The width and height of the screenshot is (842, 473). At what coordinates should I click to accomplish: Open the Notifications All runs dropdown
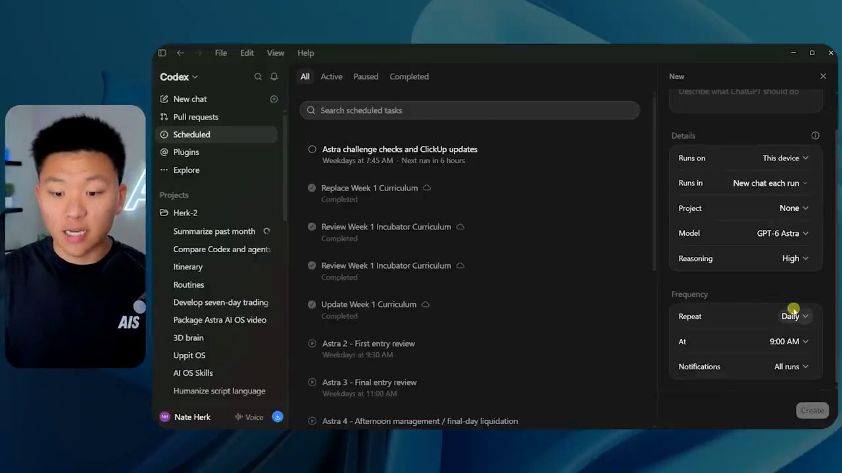[791, 367]
